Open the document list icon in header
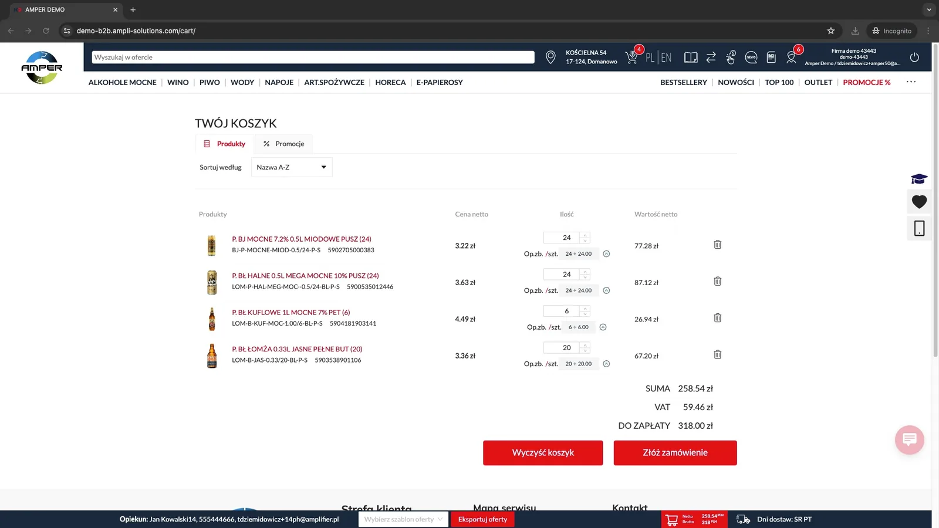 tap(771, 57)
